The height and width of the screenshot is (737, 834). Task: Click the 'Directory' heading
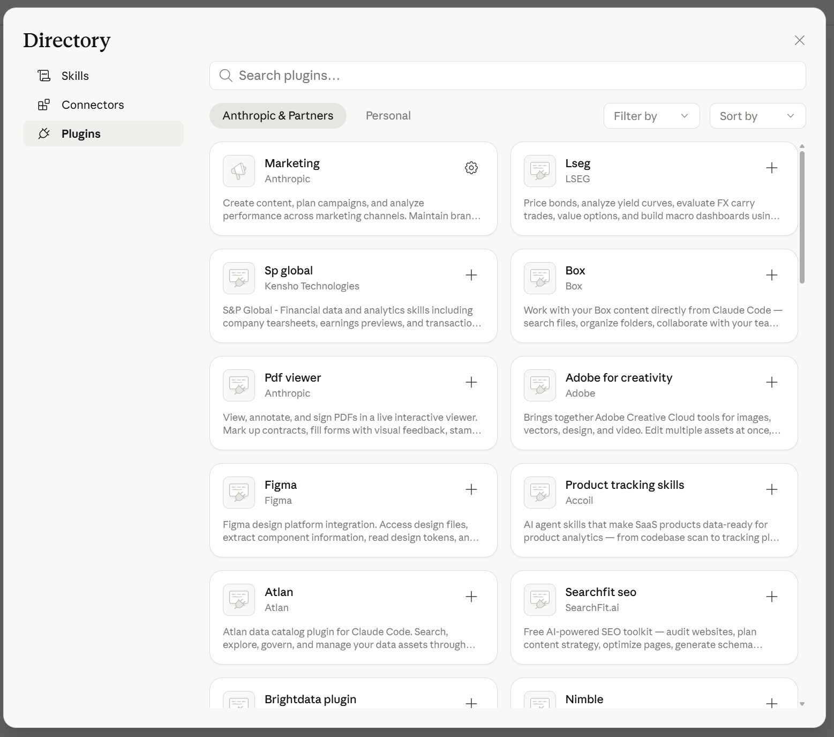(67, 40)
